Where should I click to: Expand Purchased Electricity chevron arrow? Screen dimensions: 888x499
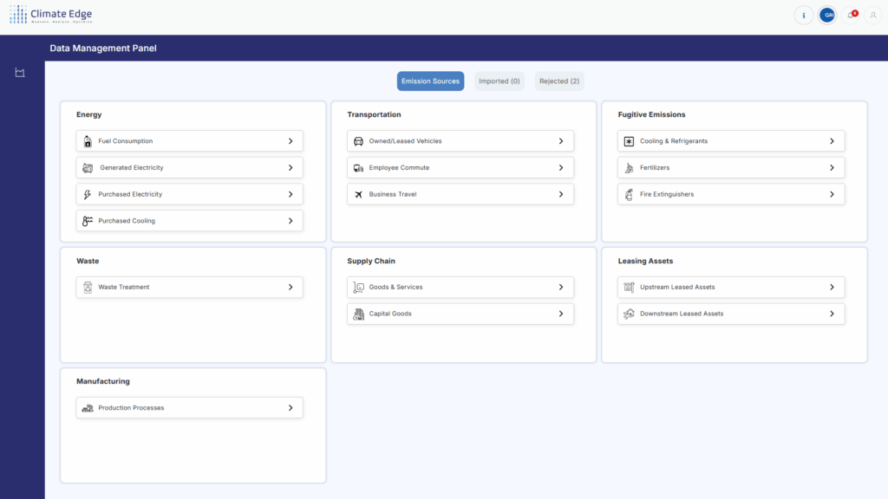click(x=291, y=194)
